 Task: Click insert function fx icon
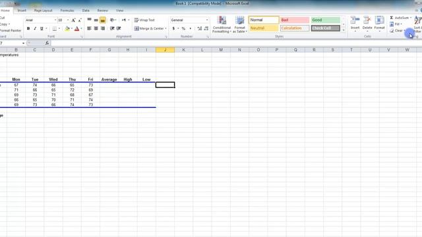tap(47, 43)
